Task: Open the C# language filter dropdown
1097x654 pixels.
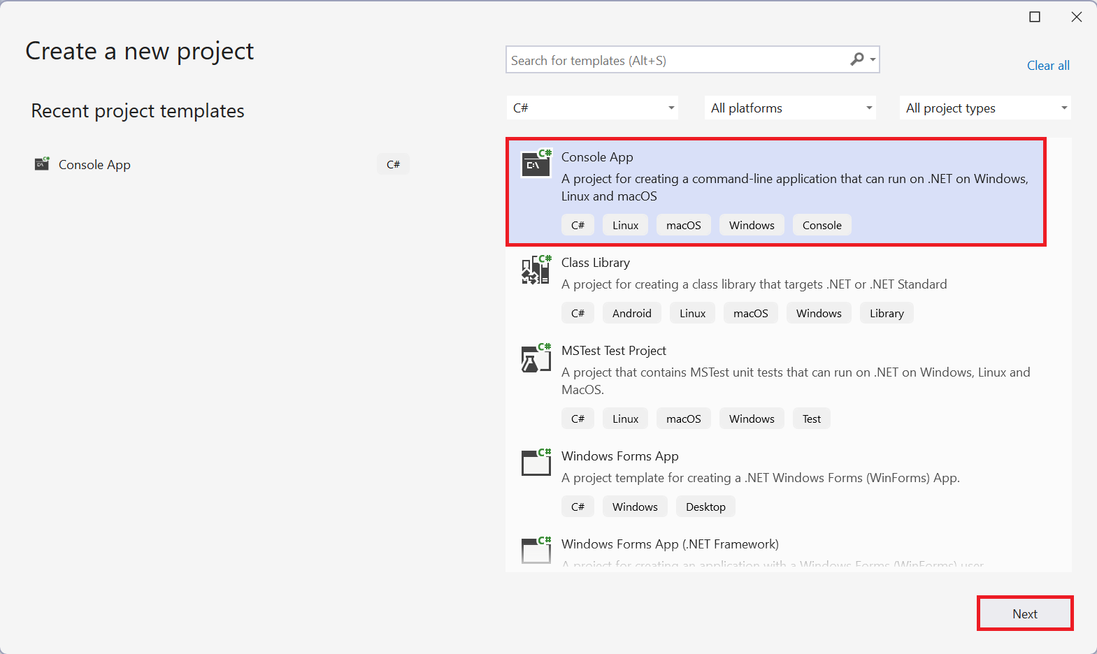Action: pyautogui.click(x=592, y=108)
